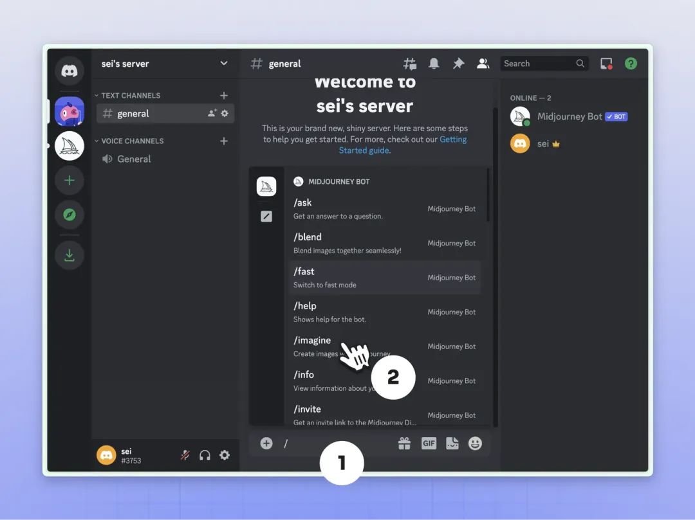The image size is (695, 520).
Task: Choose the /help command
Action: (384, 312)
